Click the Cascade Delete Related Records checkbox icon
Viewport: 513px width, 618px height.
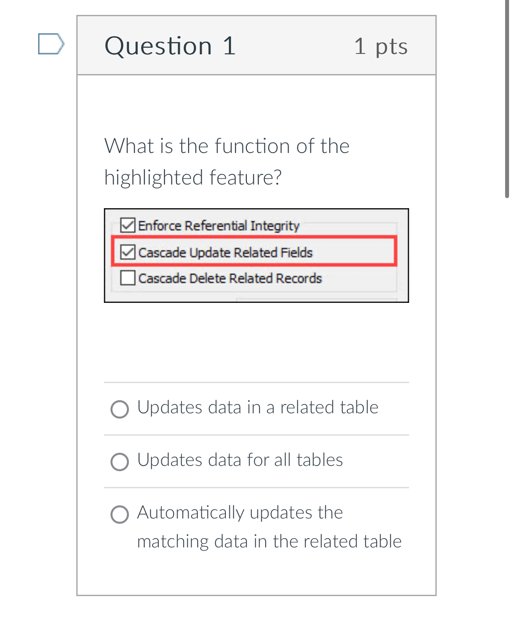(127, 277)
